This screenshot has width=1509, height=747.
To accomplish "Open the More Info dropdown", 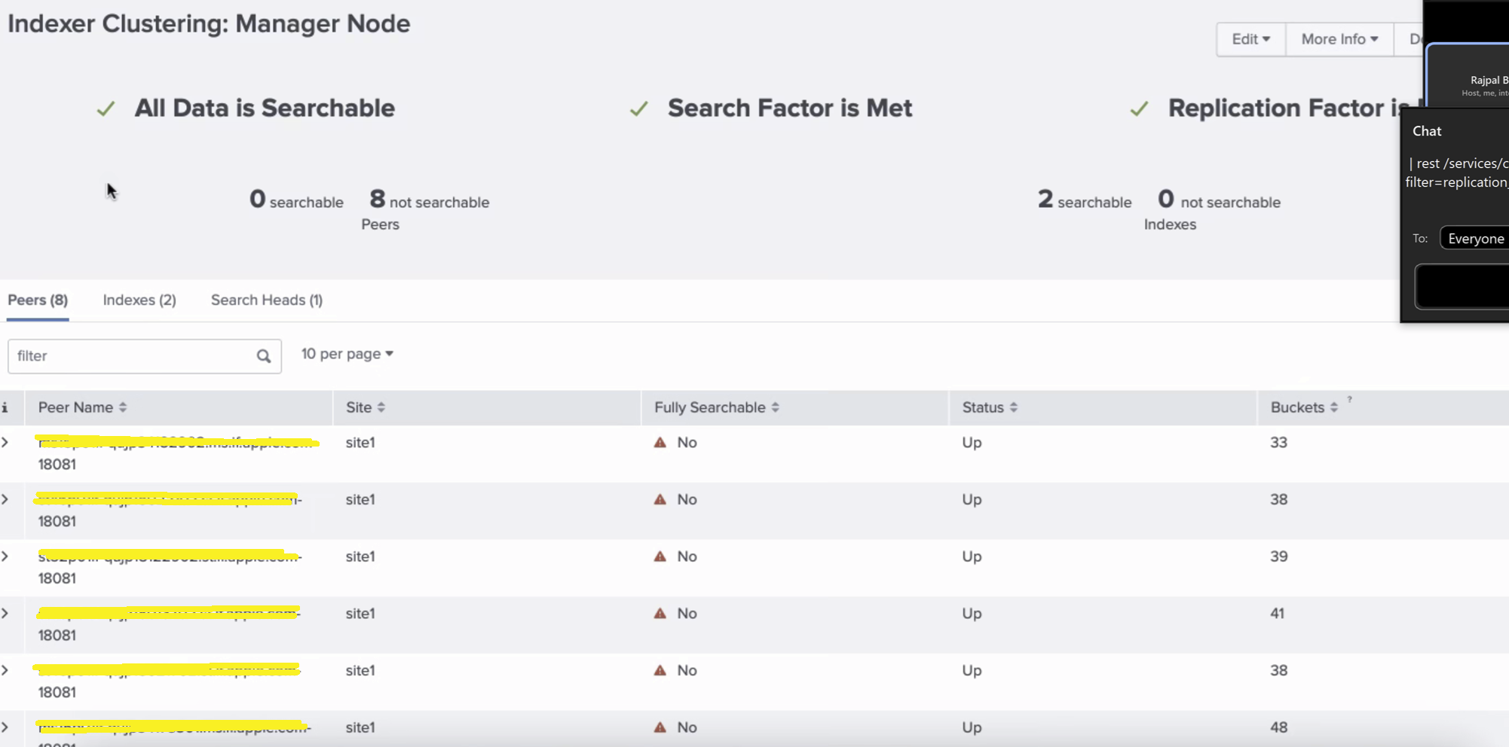I will [x=1339, y=39].
